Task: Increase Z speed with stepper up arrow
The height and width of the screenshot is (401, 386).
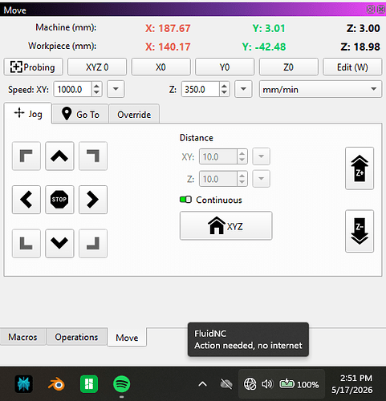Action: (x=225, y=86)
